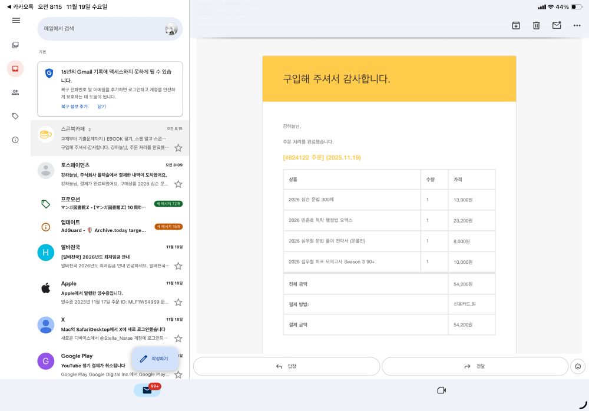Open the Promotions tag icon in sidebar
This screenshot has width=589, height=411.
tap(15, 116)
